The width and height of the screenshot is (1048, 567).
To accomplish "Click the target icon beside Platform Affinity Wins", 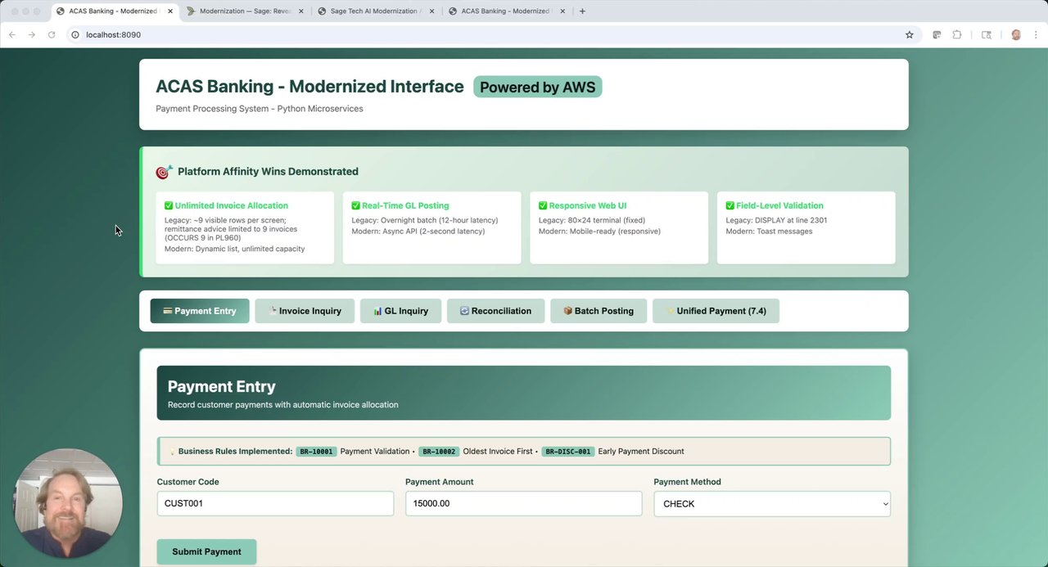I will 164,172.
